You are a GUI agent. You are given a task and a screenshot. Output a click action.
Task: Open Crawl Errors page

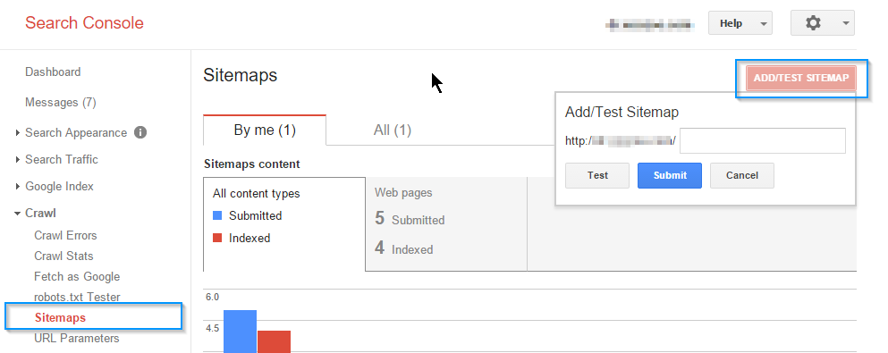point(65,235)
